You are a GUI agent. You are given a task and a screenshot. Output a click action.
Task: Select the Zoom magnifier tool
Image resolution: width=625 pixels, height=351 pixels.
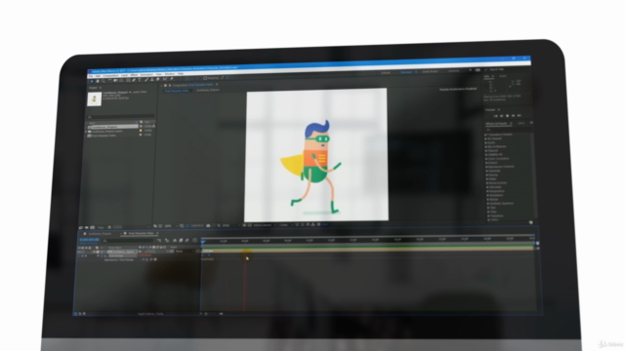coord(104,81)
